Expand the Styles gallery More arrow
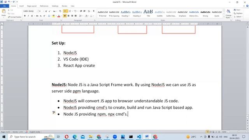 coord(224,17)
